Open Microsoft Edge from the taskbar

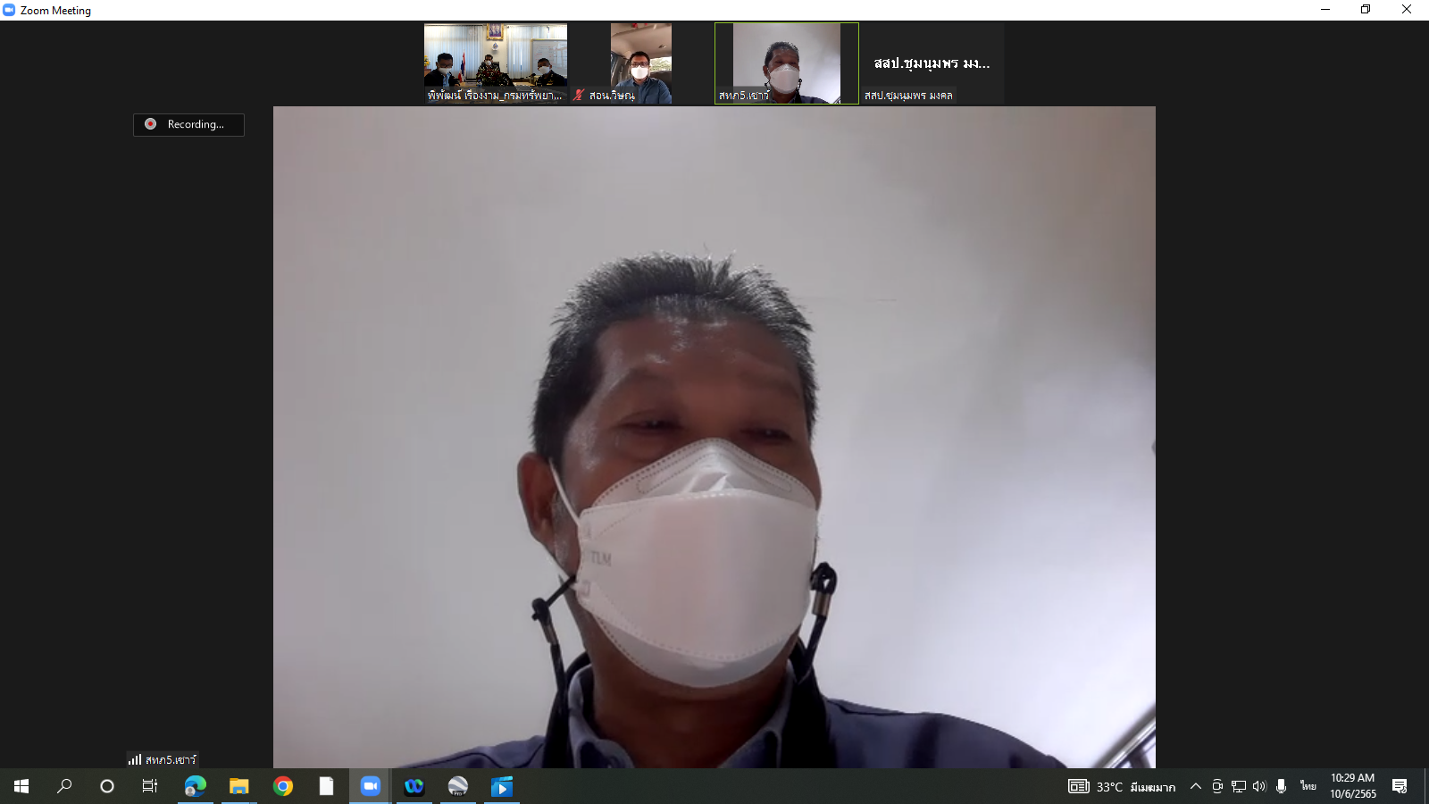click(x=195, y=786)
